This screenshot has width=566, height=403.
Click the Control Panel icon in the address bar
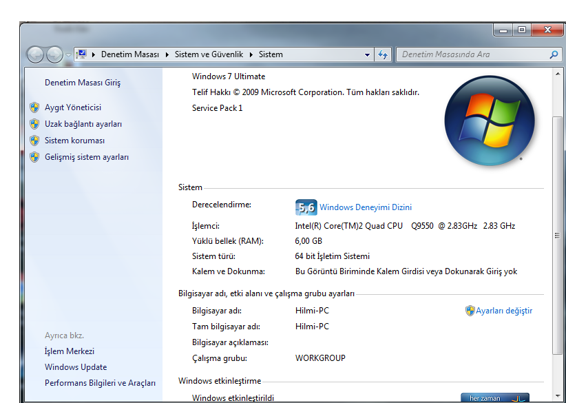81,54
